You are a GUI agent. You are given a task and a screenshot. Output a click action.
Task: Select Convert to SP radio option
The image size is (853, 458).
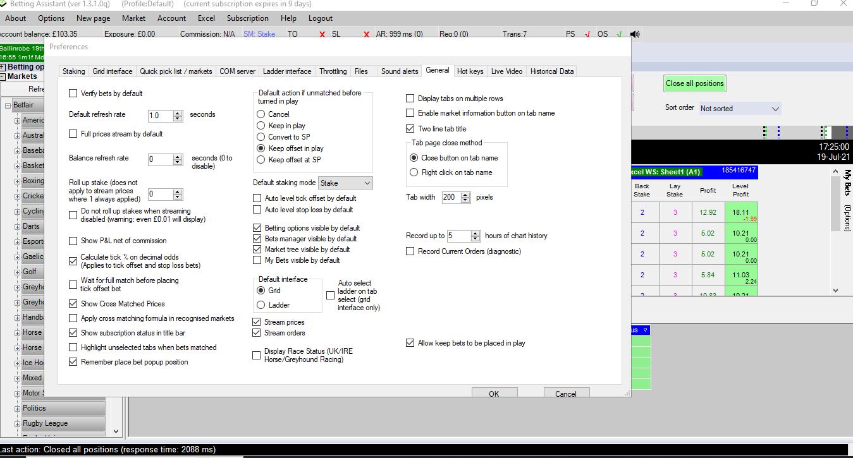261,137
